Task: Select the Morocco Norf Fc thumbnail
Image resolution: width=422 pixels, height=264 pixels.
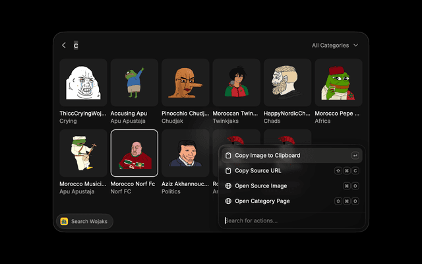Action: 135,153
